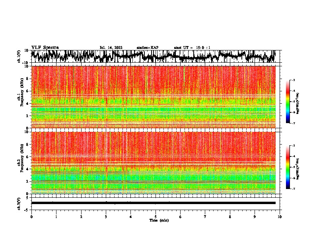The image size is (315, 243).
Task: Click the '-3' tick on ch.2 colorbar
Action: pos(293,146)
